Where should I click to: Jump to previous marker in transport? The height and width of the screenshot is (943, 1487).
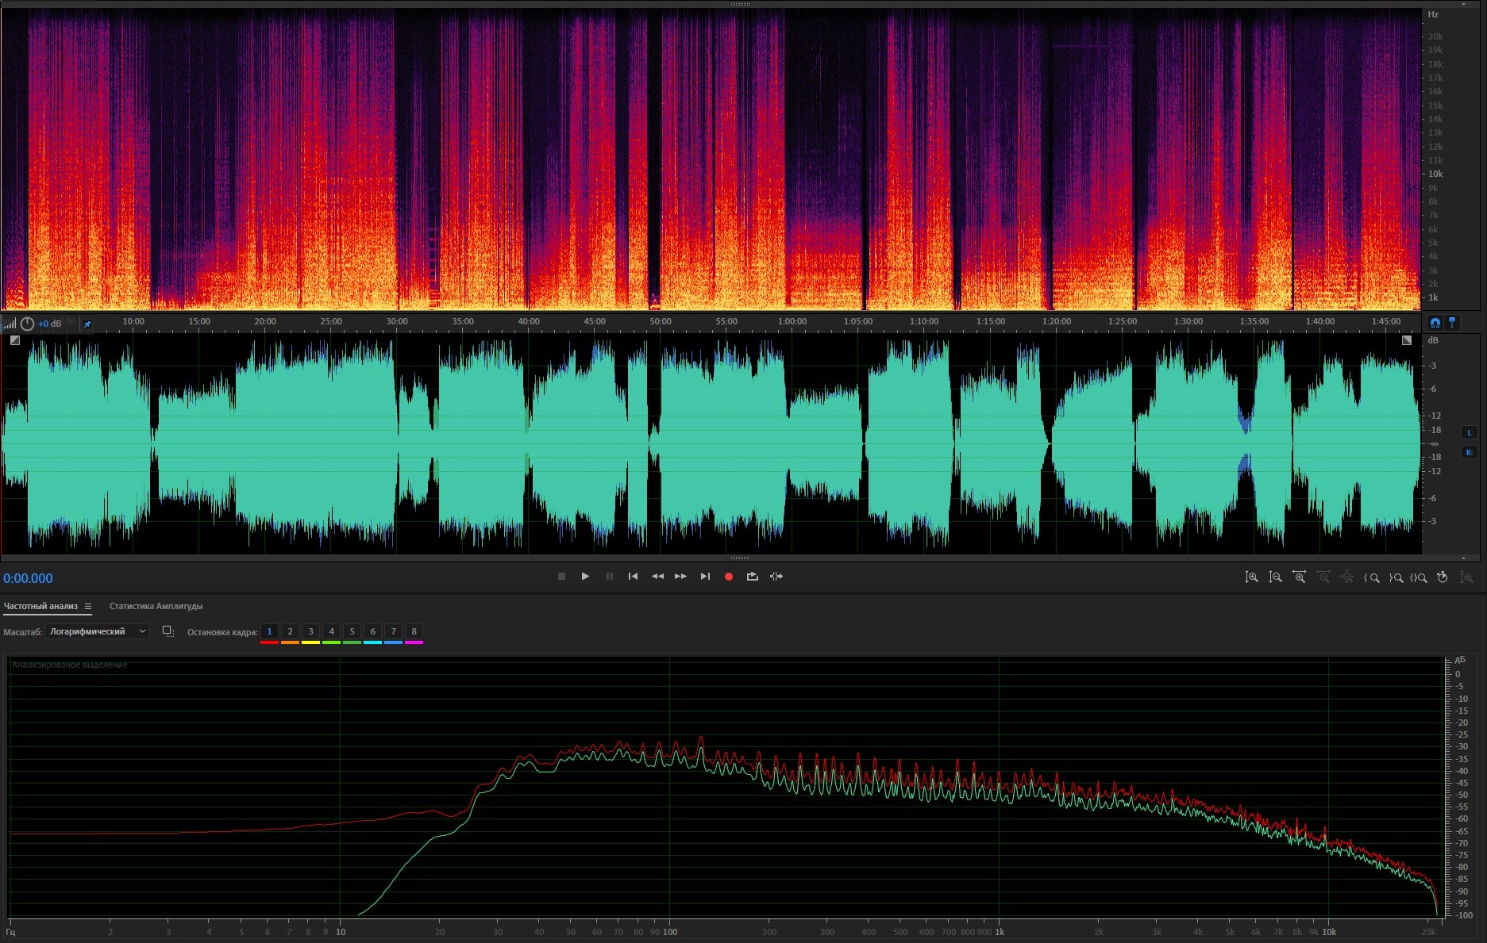click(x=633, y=577)
